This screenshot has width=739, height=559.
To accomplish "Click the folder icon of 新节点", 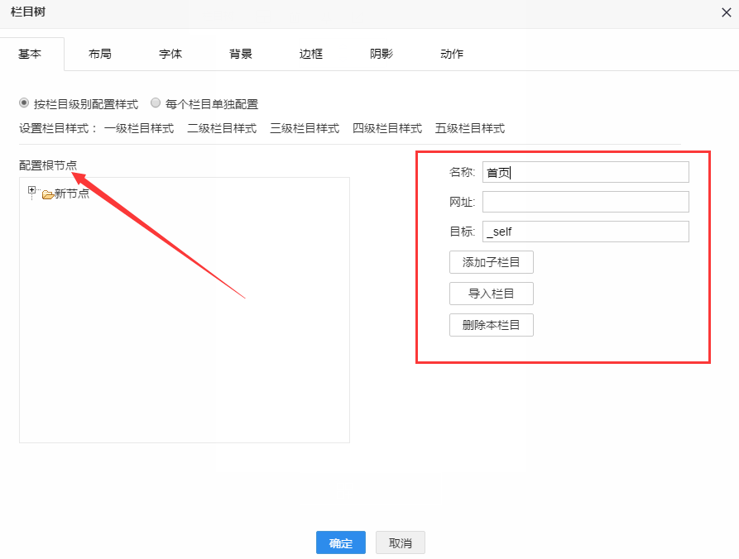I will click(47, 194).
